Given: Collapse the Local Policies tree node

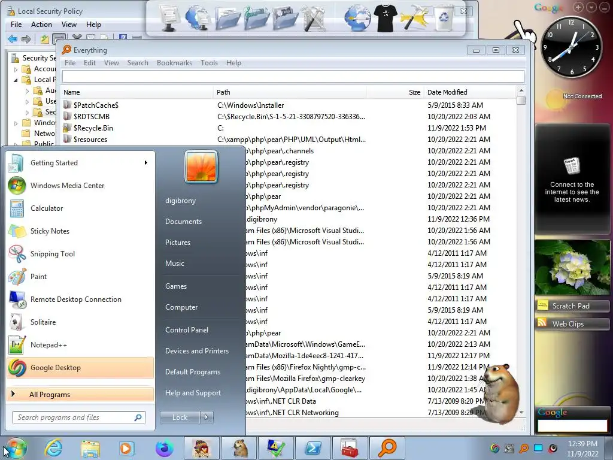Looking at the screenshot, I should [16, 80].
